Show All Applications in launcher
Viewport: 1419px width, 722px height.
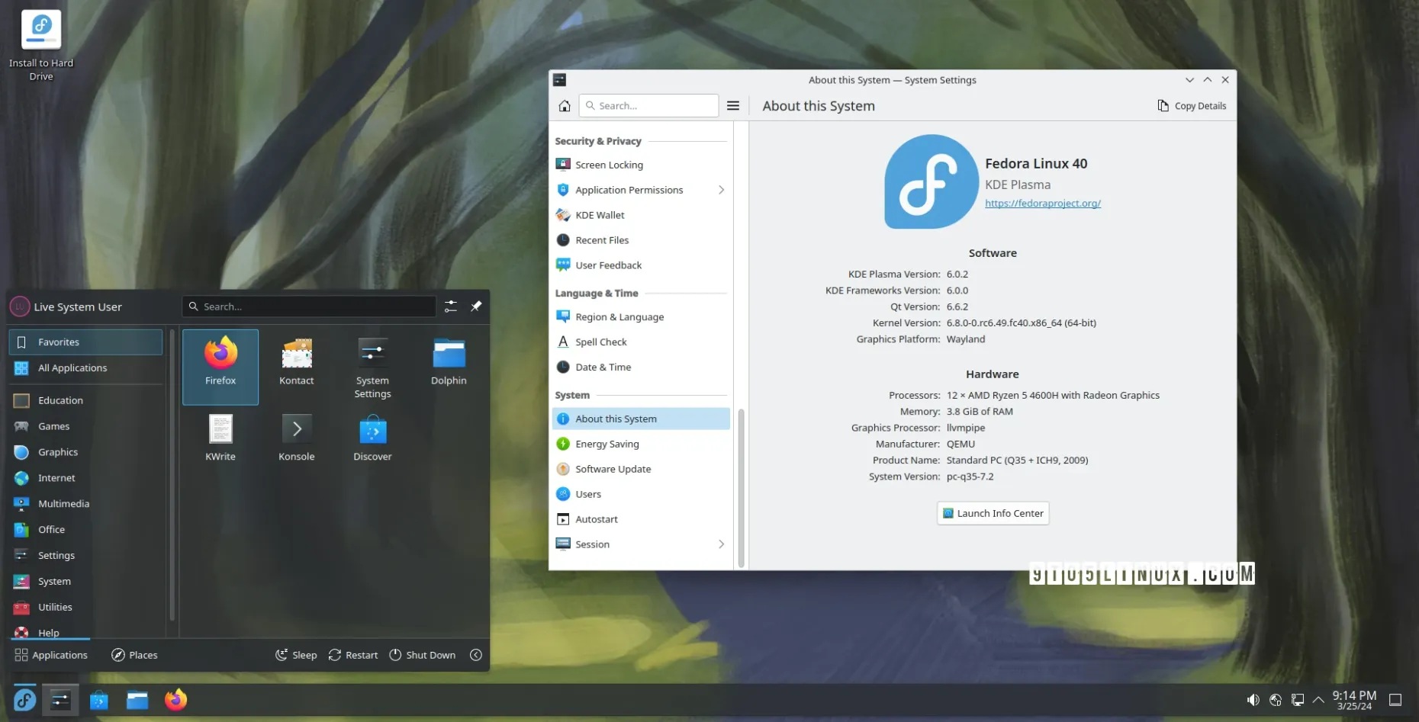click(x=87, y=368)
